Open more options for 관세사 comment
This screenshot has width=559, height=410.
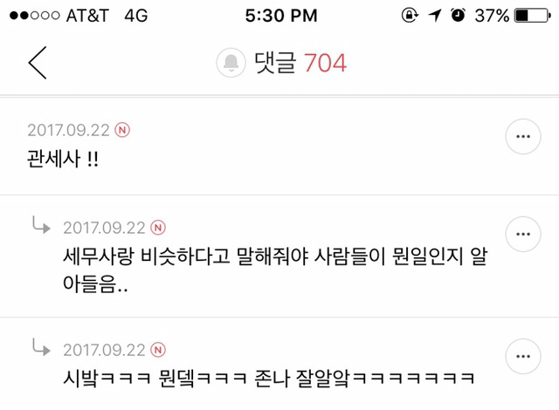point(523,136)
